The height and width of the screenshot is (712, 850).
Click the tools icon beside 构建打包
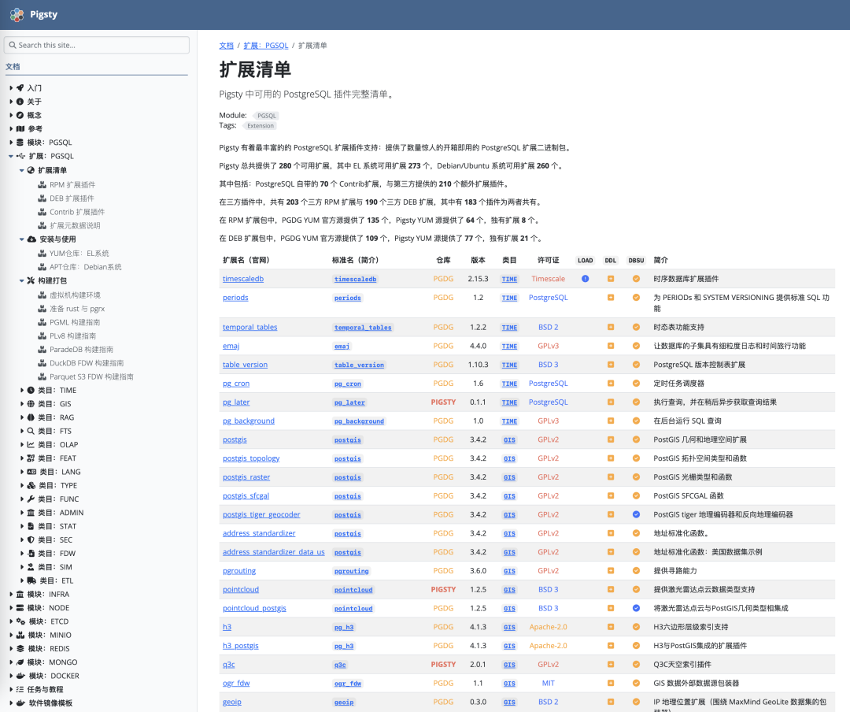31,280
